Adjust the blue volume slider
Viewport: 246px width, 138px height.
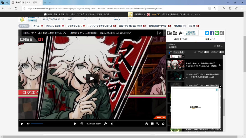(37, 124)
